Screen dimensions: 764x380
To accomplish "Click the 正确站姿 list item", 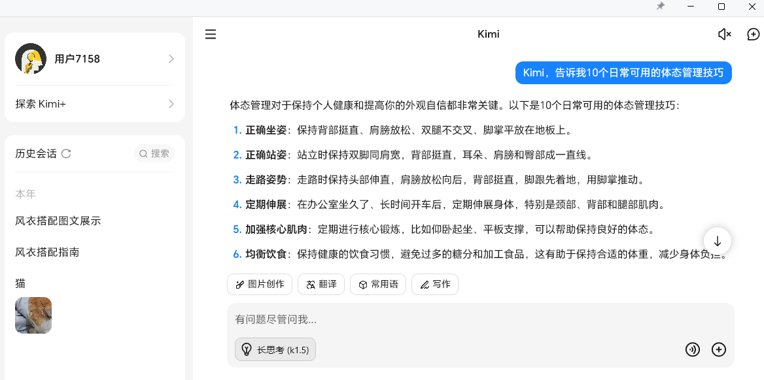I will (x=413, y=155).
